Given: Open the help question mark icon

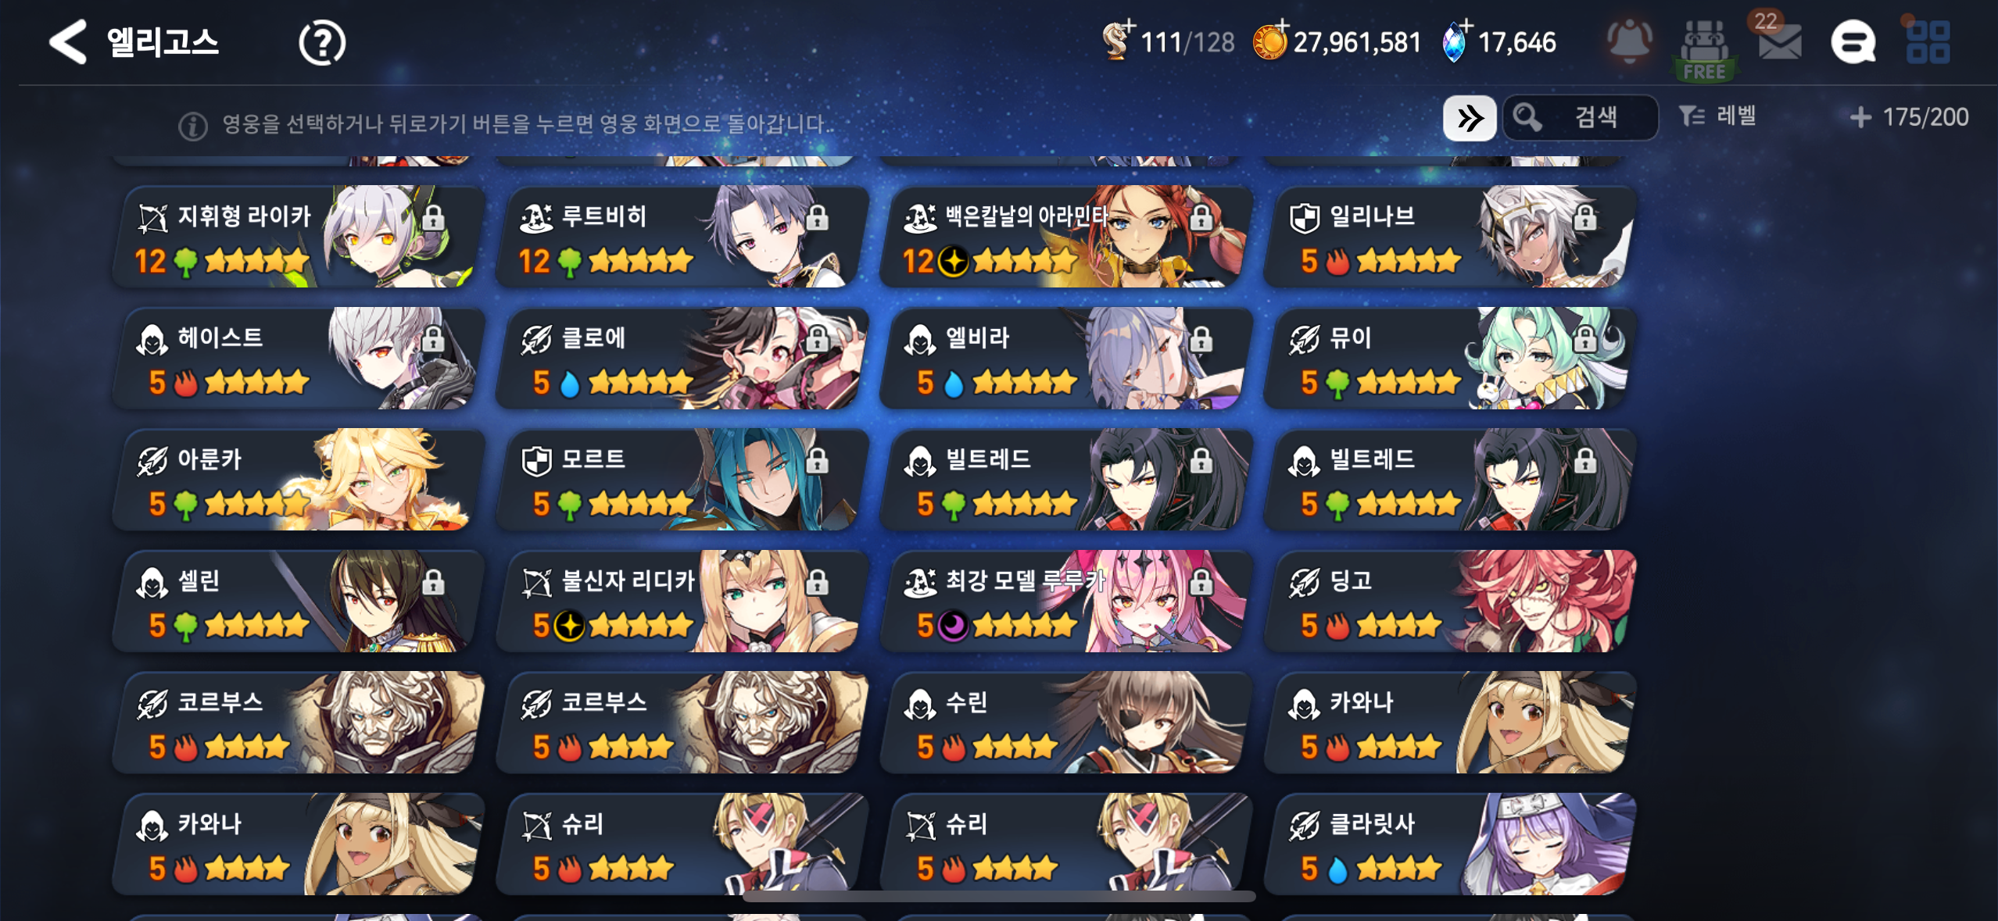Looking at the screenshot, I should [x=321, y=43].
